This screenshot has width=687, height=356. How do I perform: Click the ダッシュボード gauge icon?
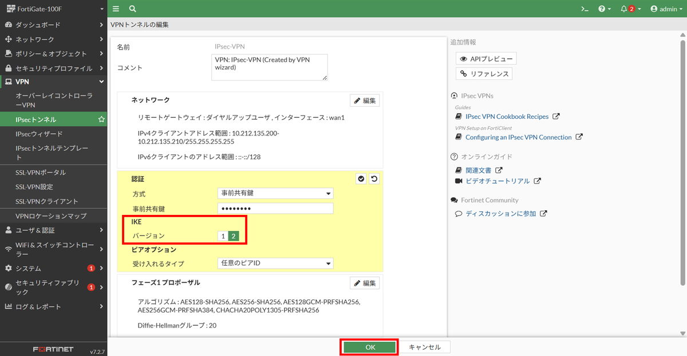9,25
